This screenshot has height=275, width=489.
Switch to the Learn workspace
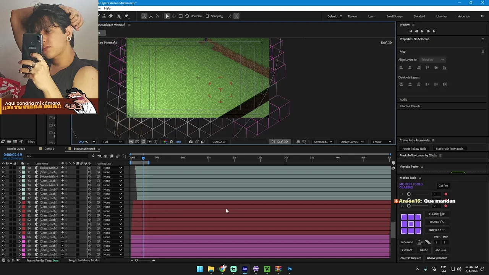[372, 16]
